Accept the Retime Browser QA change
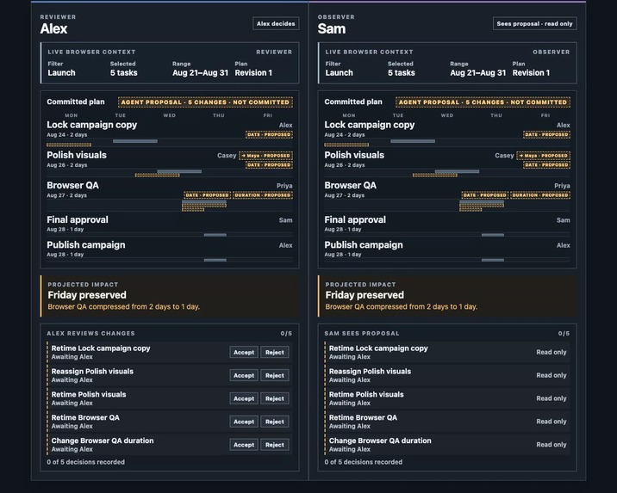Viewport: 617px width, 493px height. point(244,422)
